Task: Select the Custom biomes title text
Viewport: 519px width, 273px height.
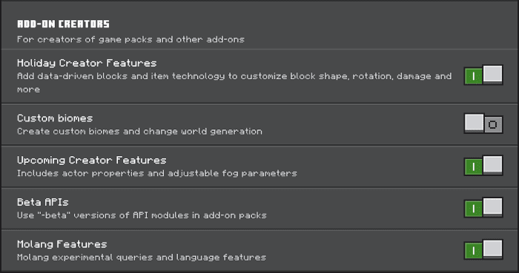Action: click(55, 118)
